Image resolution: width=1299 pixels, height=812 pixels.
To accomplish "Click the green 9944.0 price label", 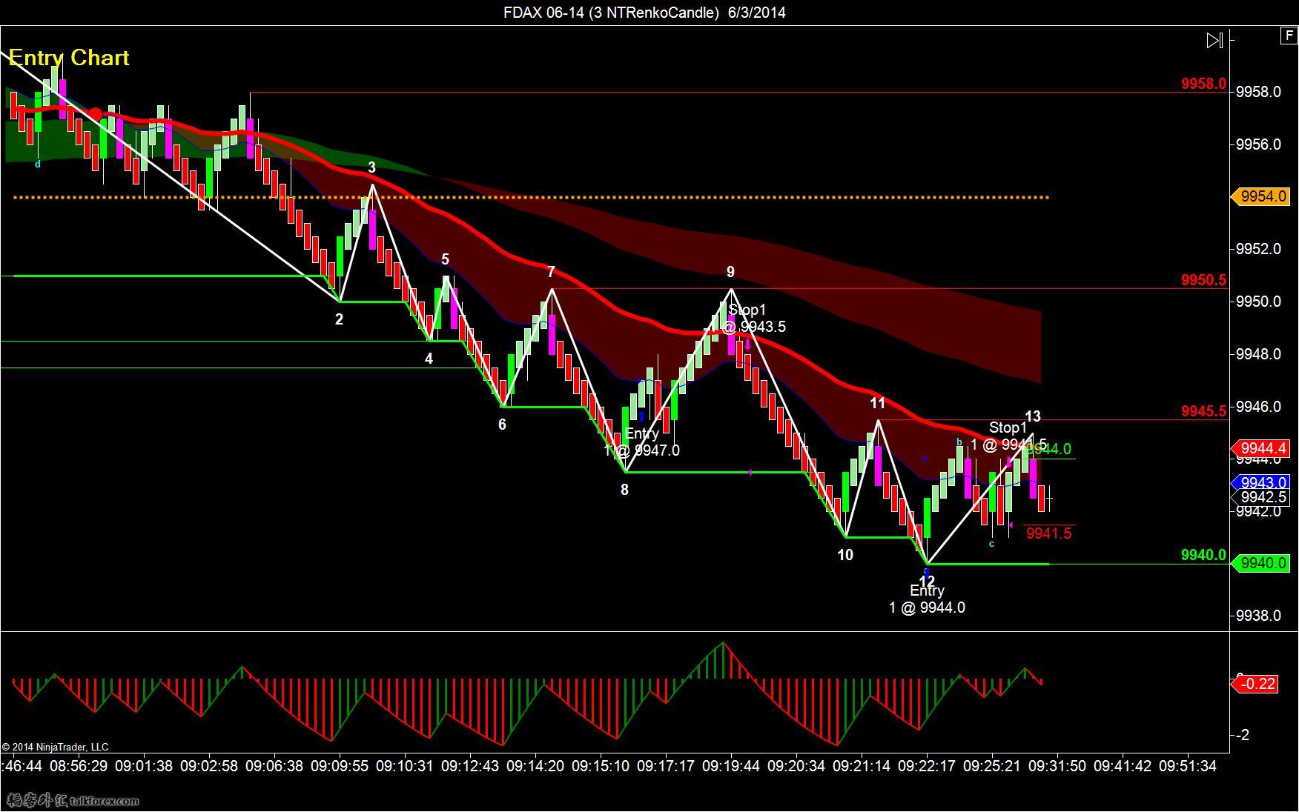I will (x=1050, y=449).
